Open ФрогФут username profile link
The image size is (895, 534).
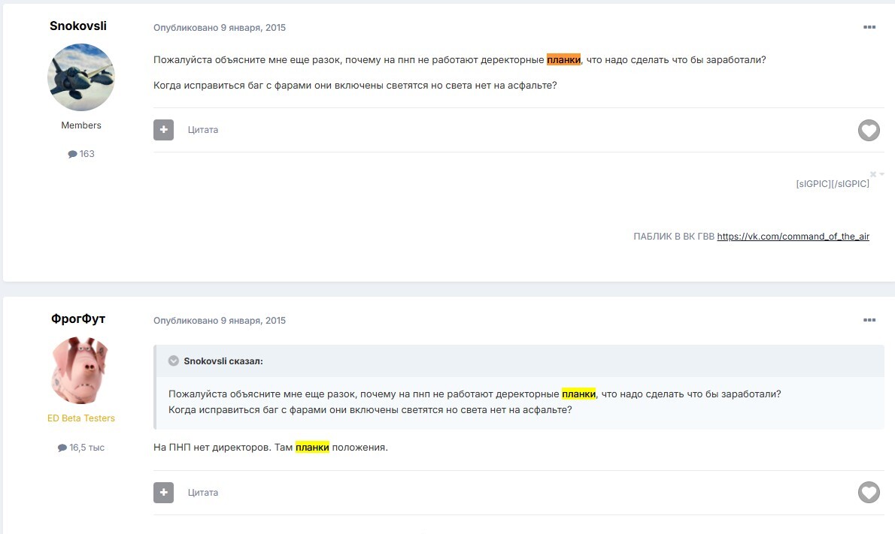(x=78, y=319)
